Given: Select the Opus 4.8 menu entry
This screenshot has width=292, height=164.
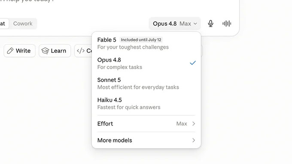Looking at the screenshot, I should pyautogui.click(x=146, y=63).
